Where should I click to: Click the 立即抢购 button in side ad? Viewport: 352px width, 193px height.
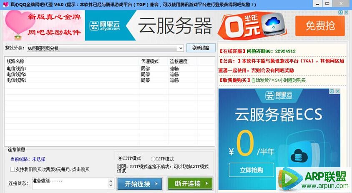click(251, 170)
